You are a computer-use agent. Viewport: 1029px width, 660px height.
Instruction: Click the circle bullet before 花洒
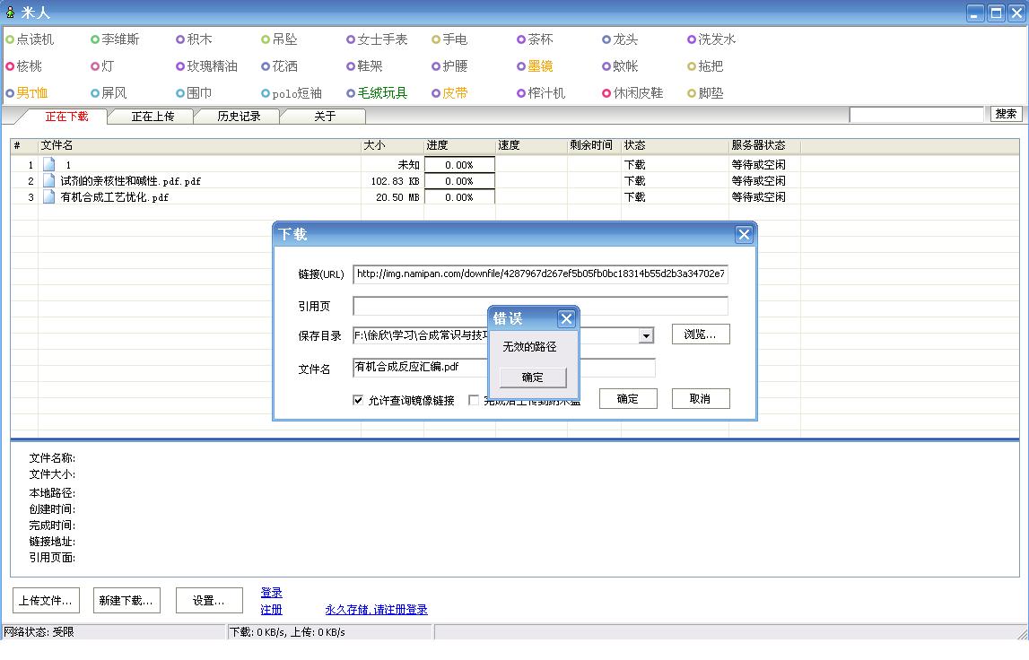[266, 66]
